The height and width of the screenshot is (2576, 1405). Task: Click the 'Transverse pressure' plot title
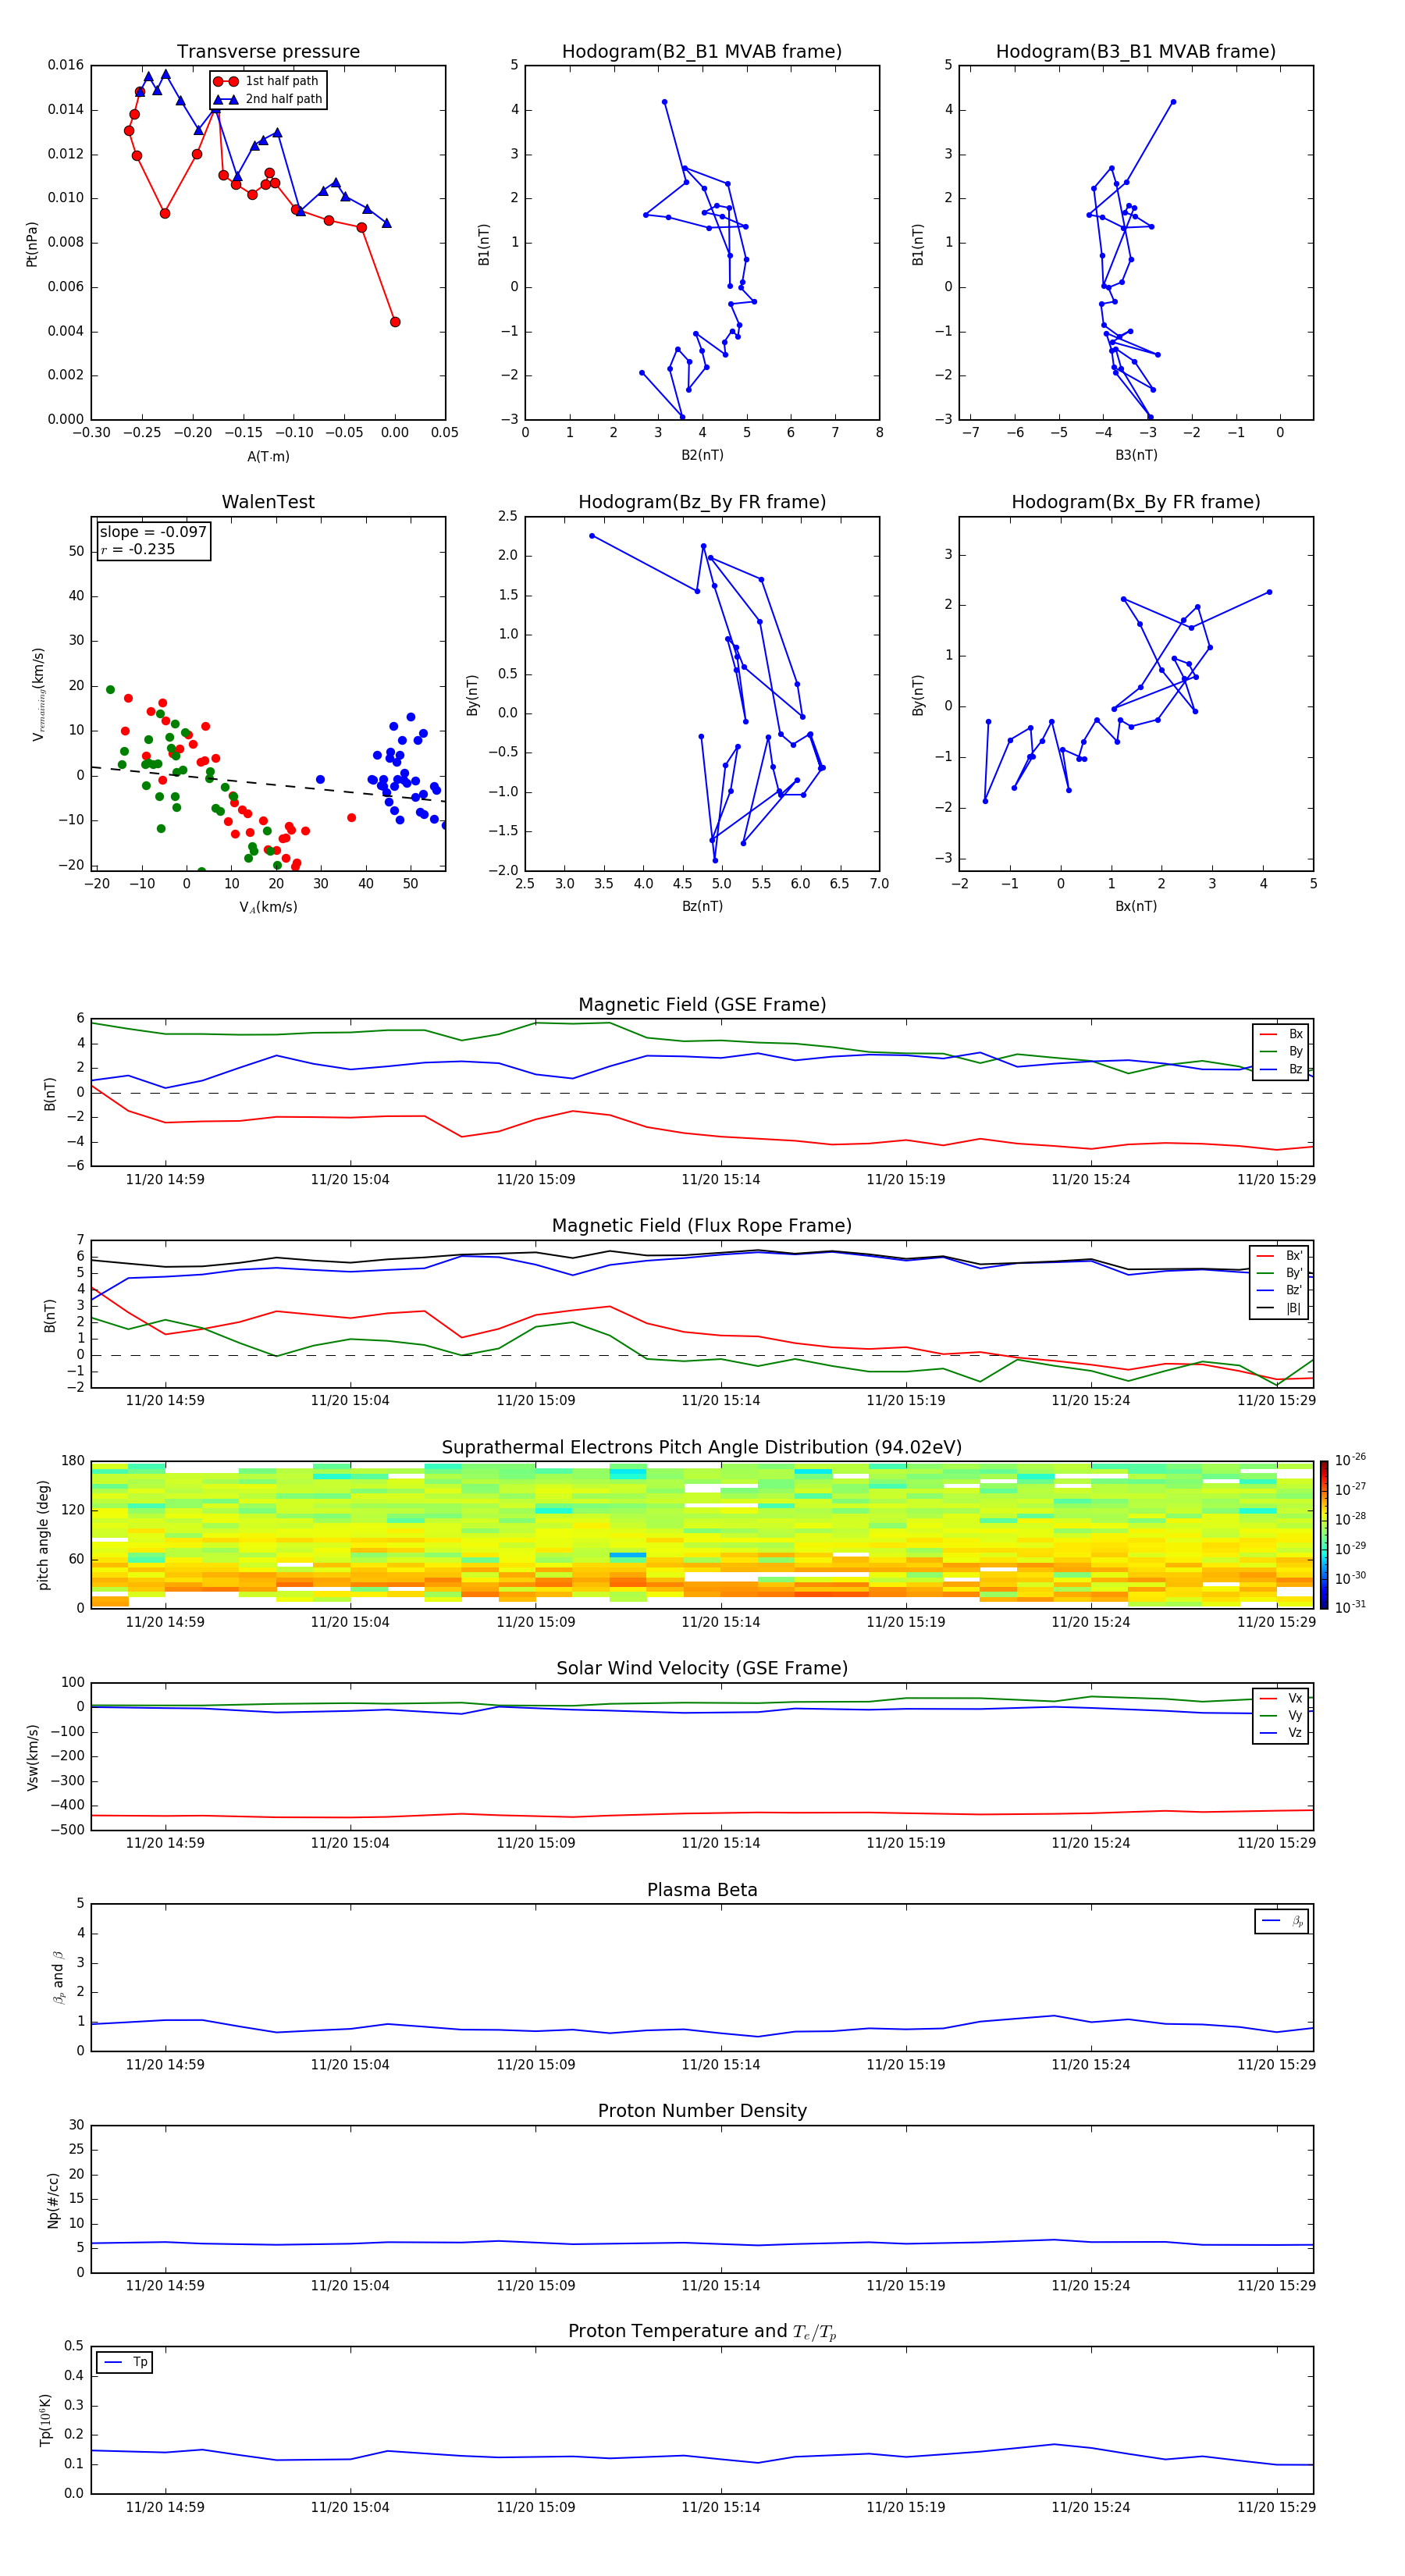268,52
